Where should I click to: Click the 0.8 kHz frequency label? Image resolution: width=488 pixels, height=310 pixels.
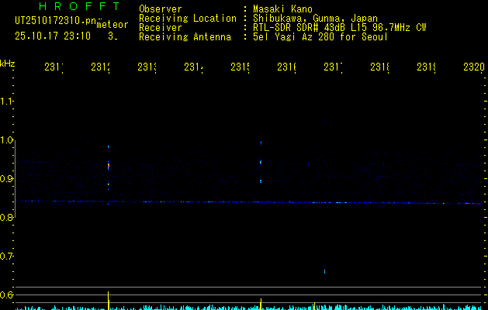pos(6,217)
